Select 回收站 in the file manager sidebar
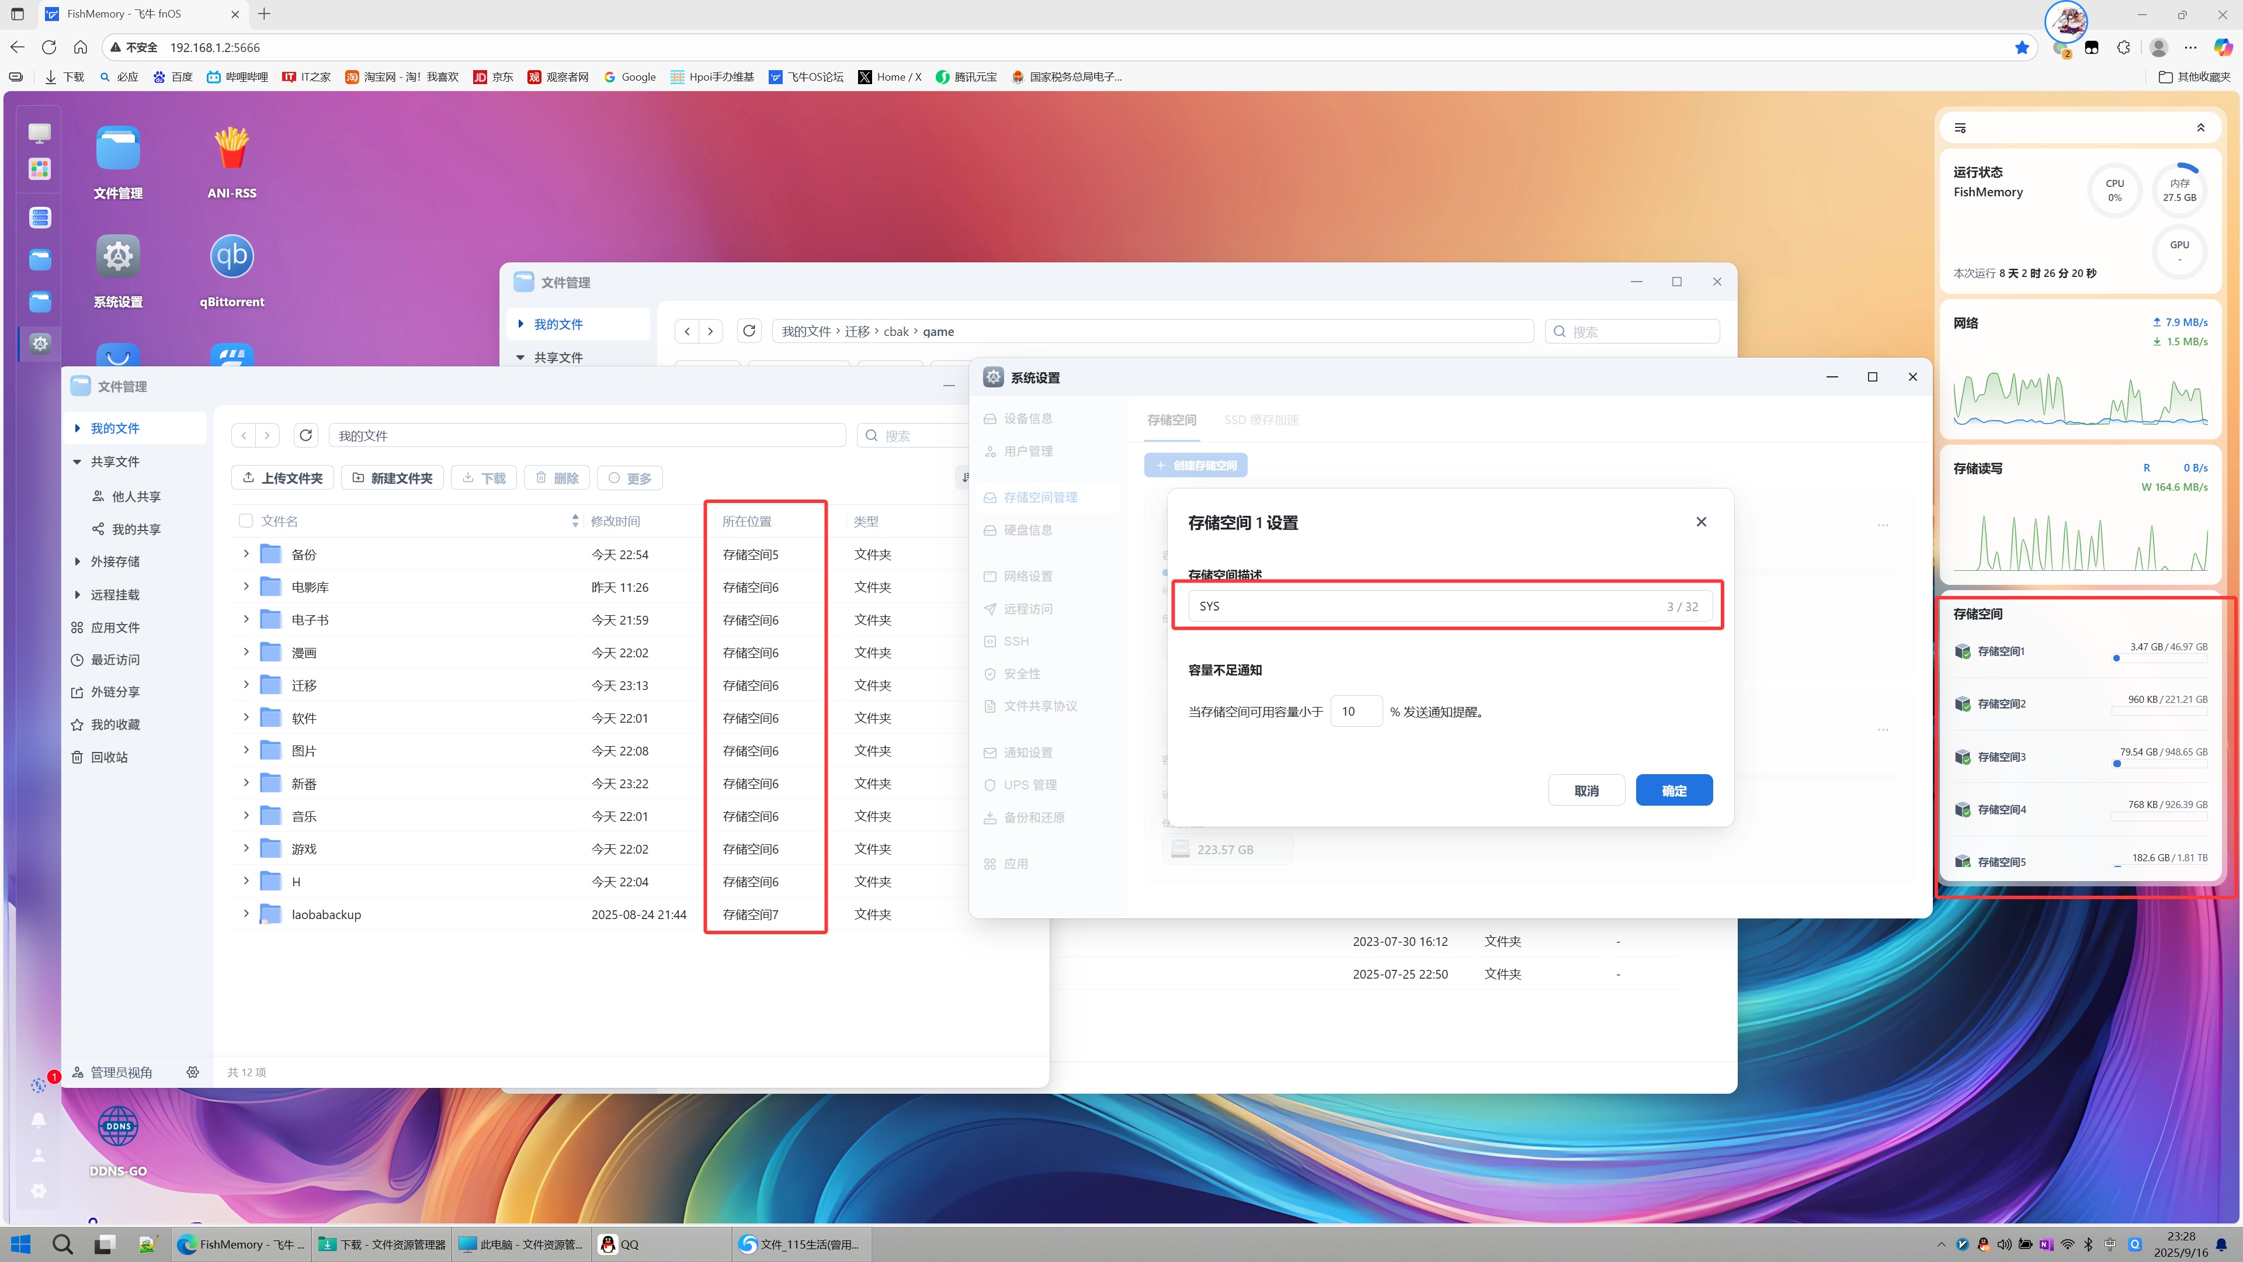 [x=109, y=757]
